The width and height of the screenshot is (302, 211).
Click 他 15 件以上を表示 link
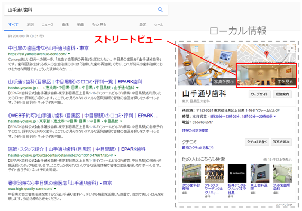(x=278, y=159)
